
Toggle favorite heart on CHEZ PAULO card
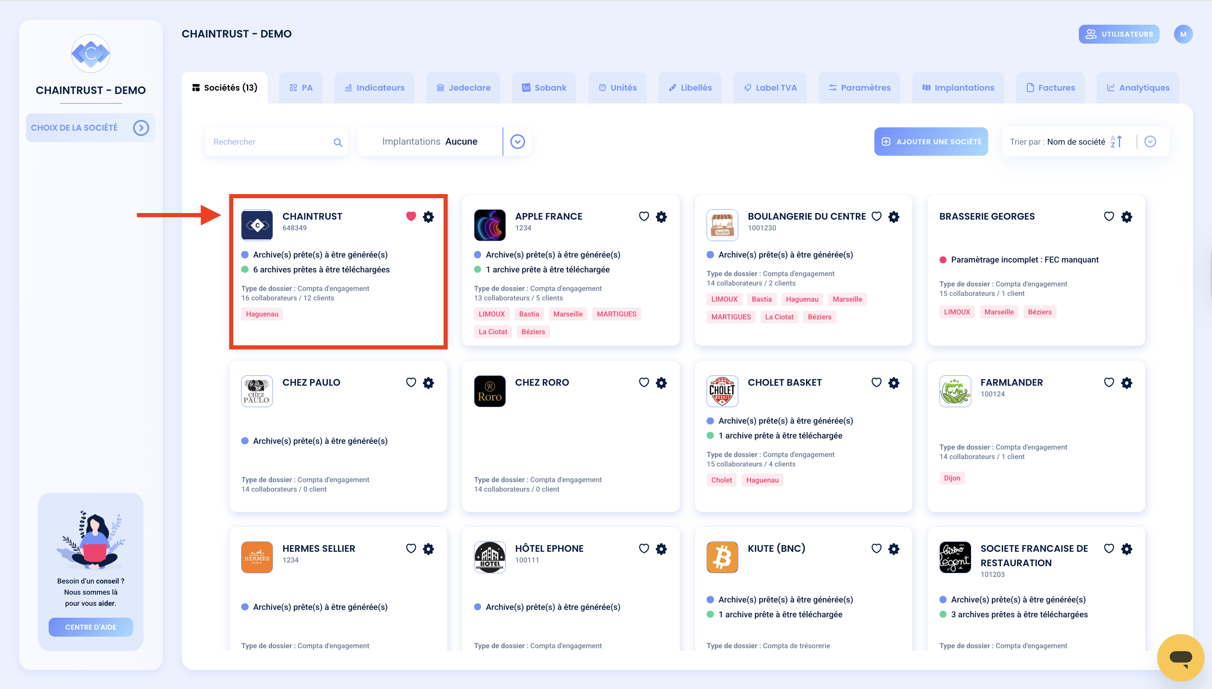[x=411, y=382]
